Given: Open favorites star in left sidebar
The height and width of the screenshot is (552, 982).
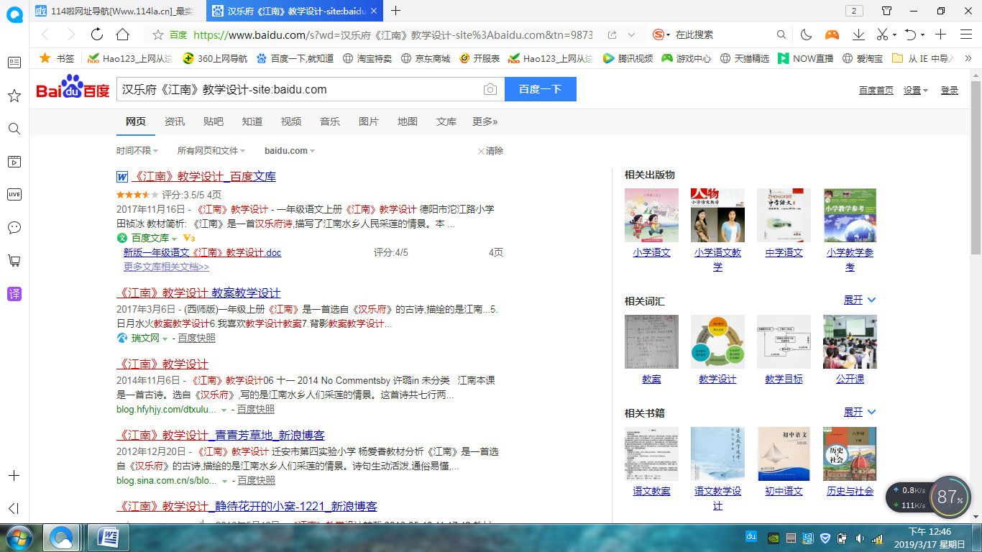Looking at the screenshot, I should click(x=14, y=96).
